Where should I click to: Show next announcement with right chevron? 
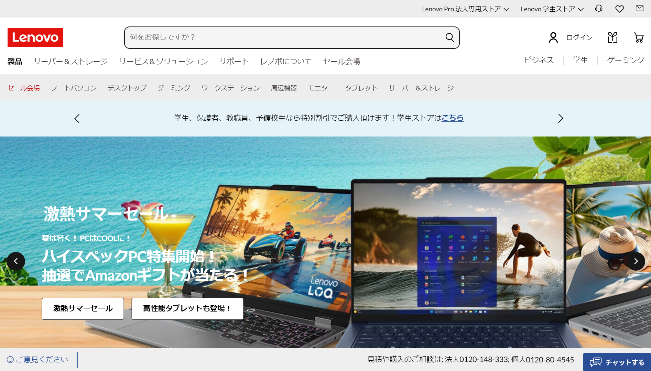pos(561,119)
